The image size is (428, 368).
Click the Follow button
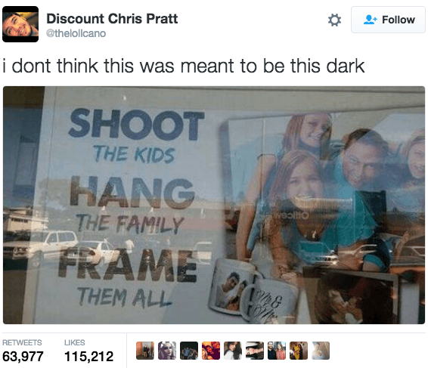point(388,20)
